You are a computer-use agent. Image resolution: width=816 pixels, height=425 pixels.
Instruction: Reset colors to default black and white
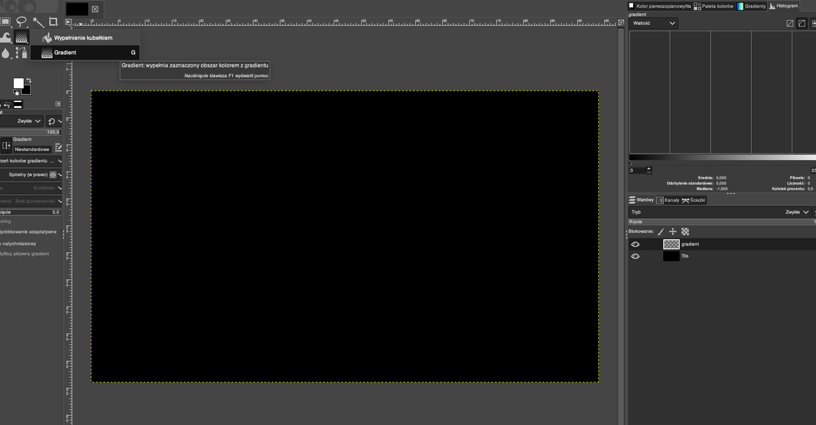(x=16, y=92)
